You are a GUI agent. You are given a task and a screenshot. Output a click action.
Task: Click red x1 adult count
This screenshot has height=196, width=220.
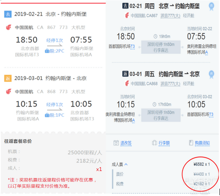click(99, 169)
